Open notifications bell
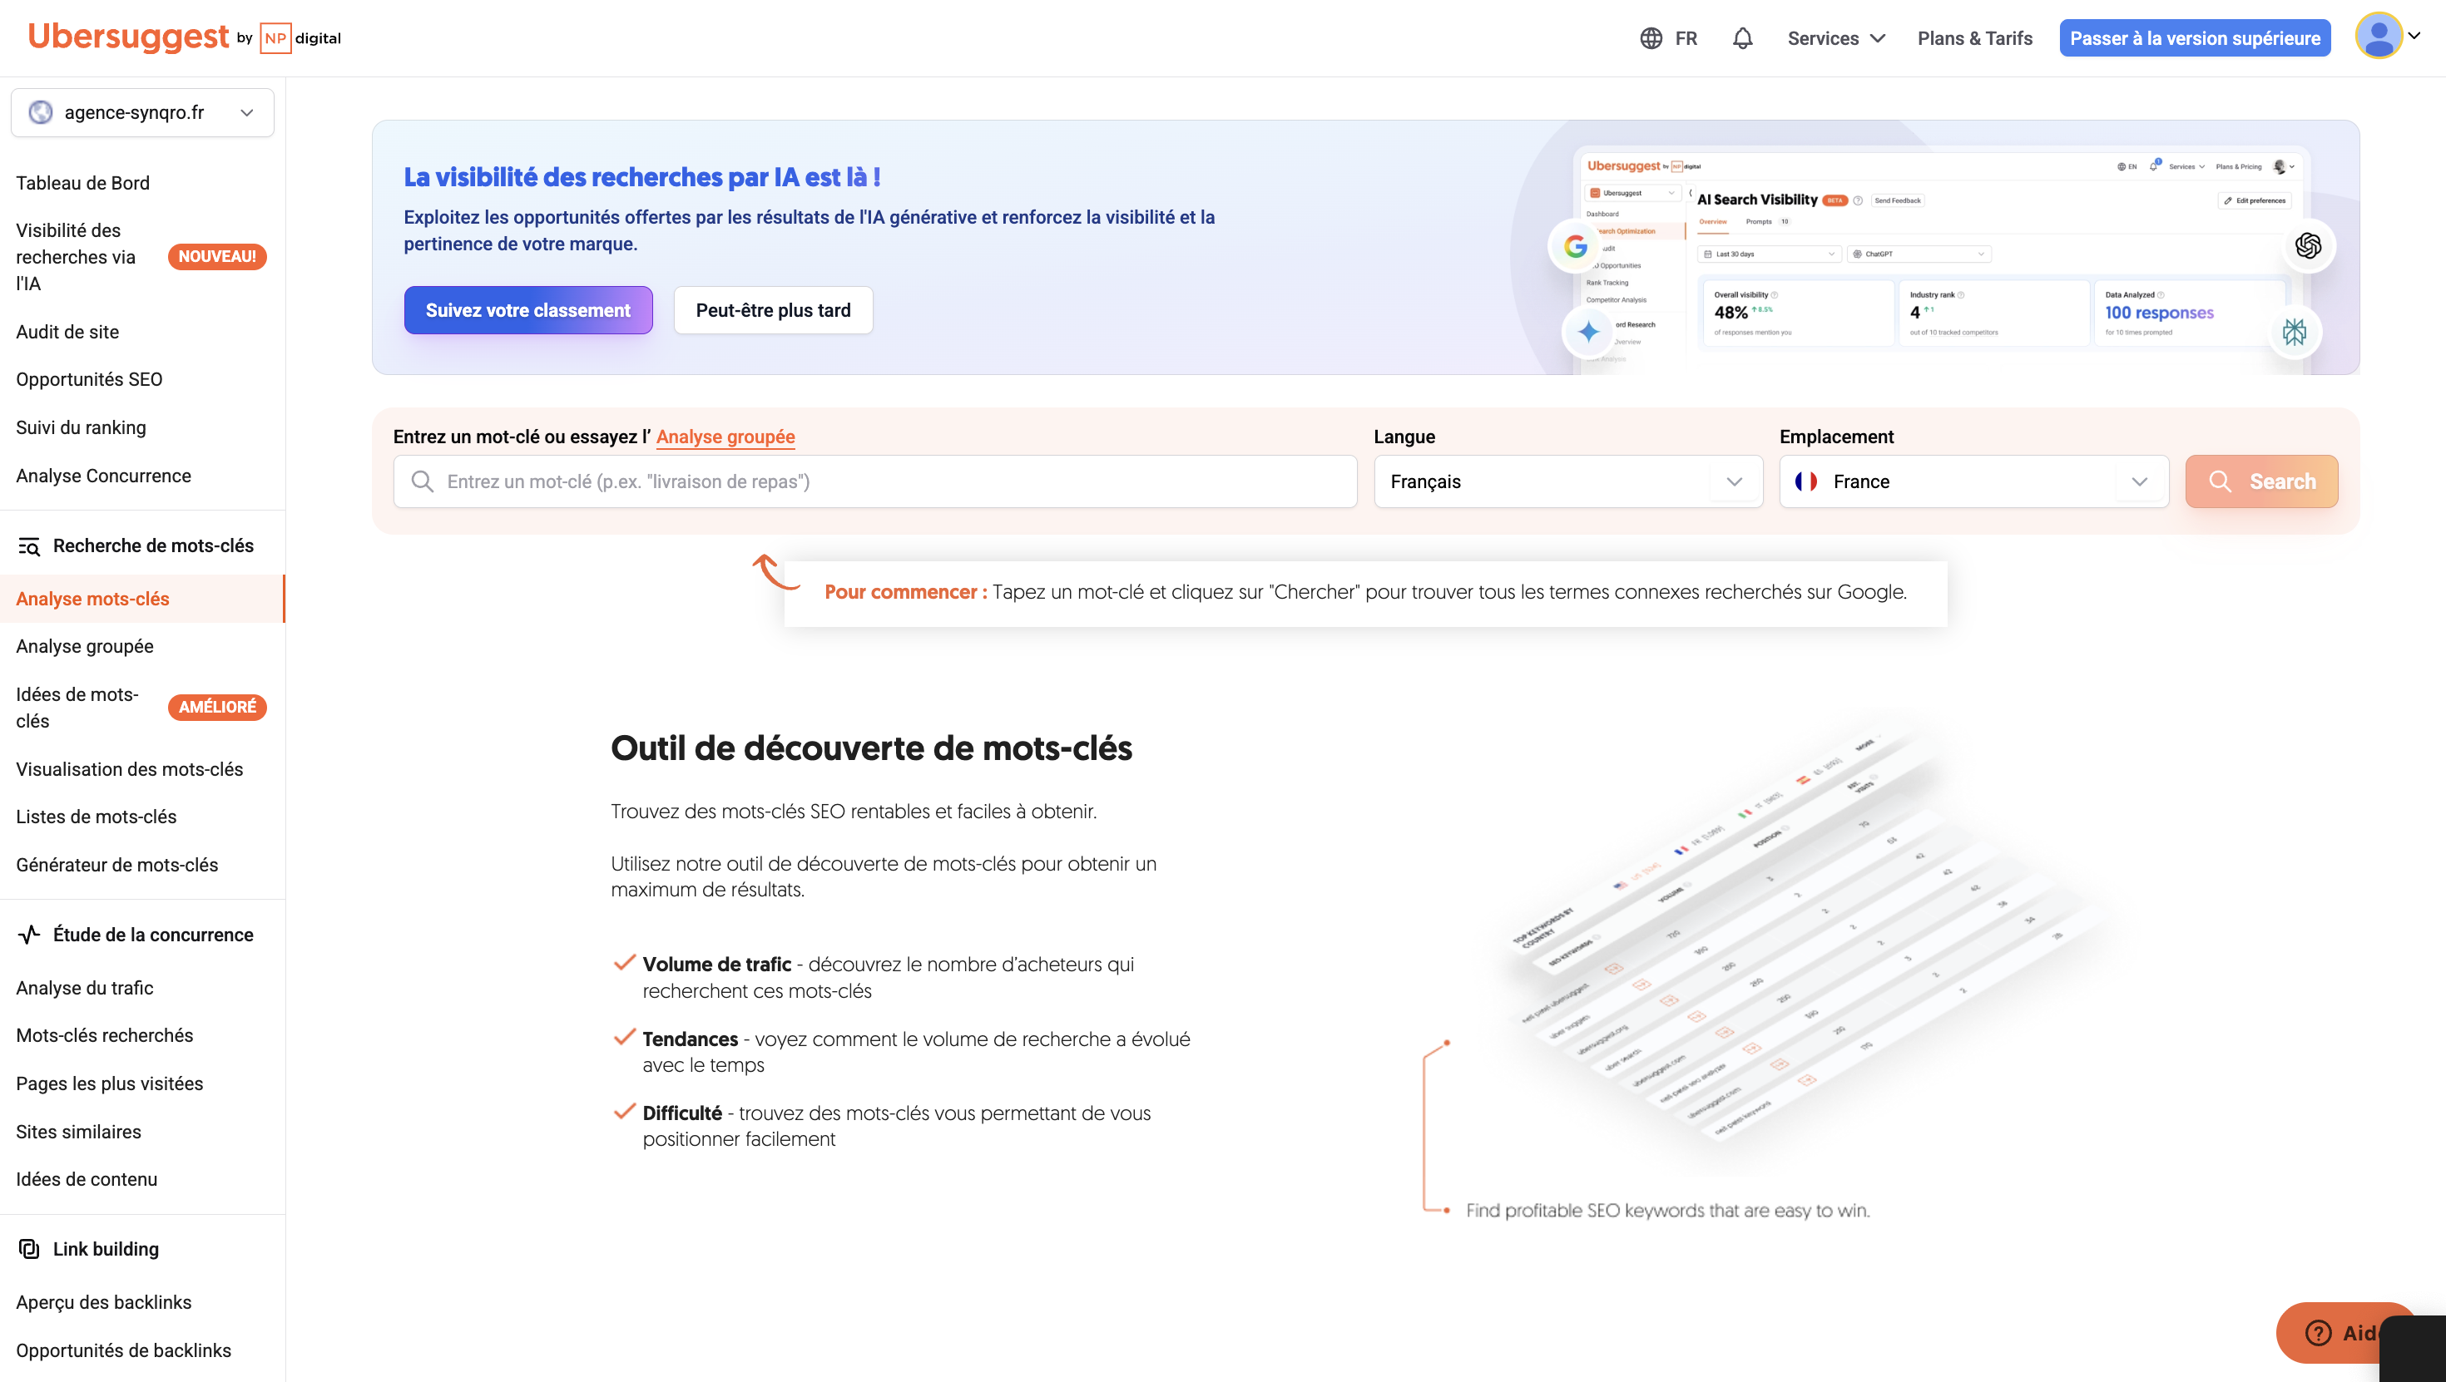The image size is (2446, 1382). click(x=1742, y=38)
